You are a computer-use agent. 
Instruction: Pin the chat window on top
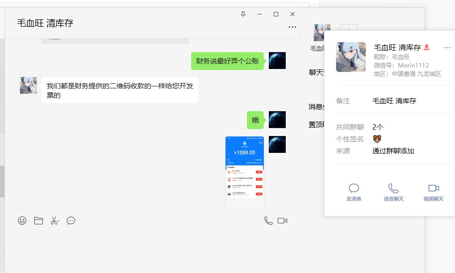point(243,14)
